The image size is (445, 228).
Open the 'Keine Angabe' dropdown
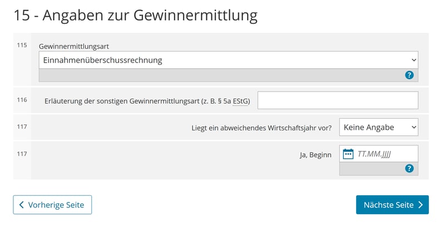[378, 127]
